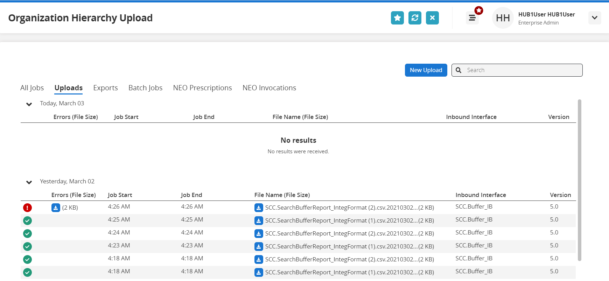Close the page with the X icon
Viewport: 609px width, 281px height.
pos(432,18)
